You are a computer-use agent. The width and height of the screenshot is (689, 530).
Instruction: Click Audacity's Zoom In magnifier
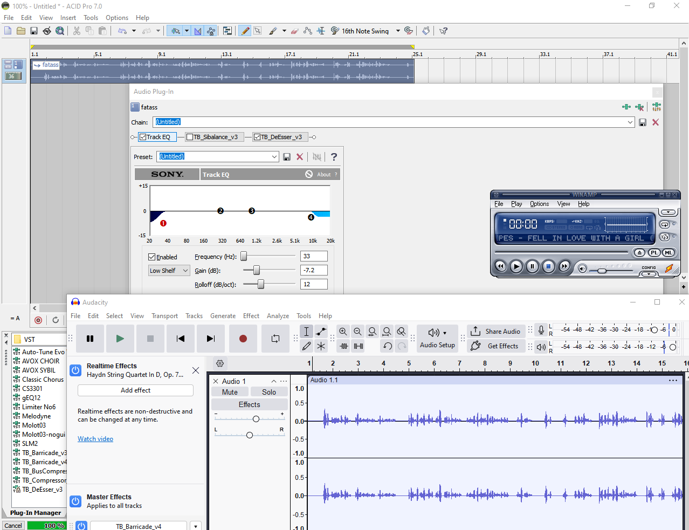pyautogui.click(x=343, y=332)
